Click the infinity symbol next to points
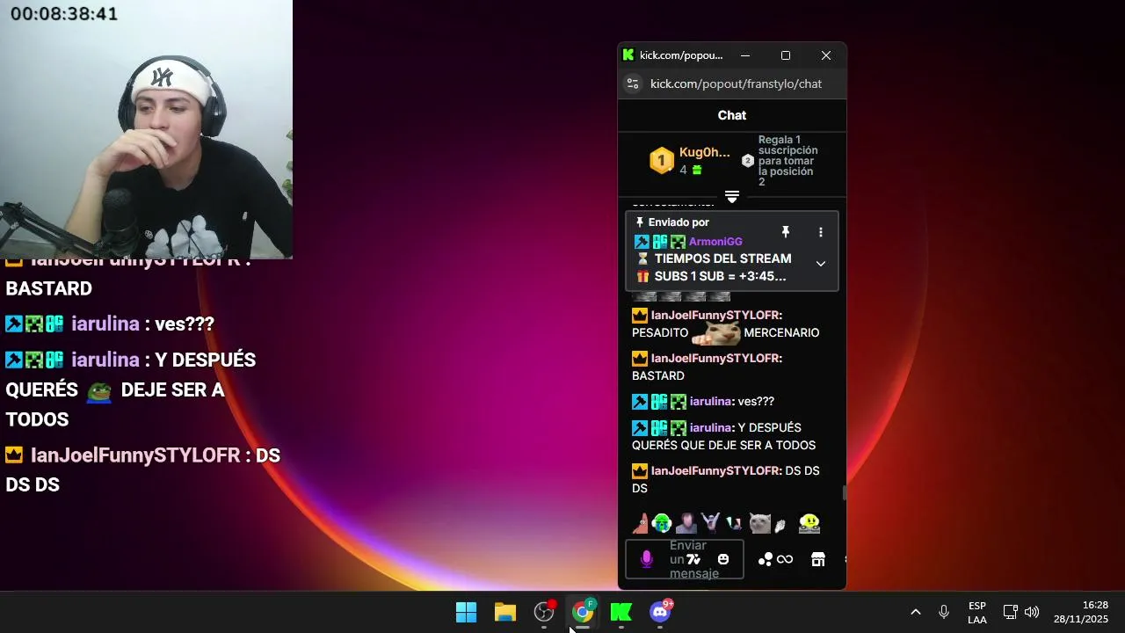 (x=785, y=559)
